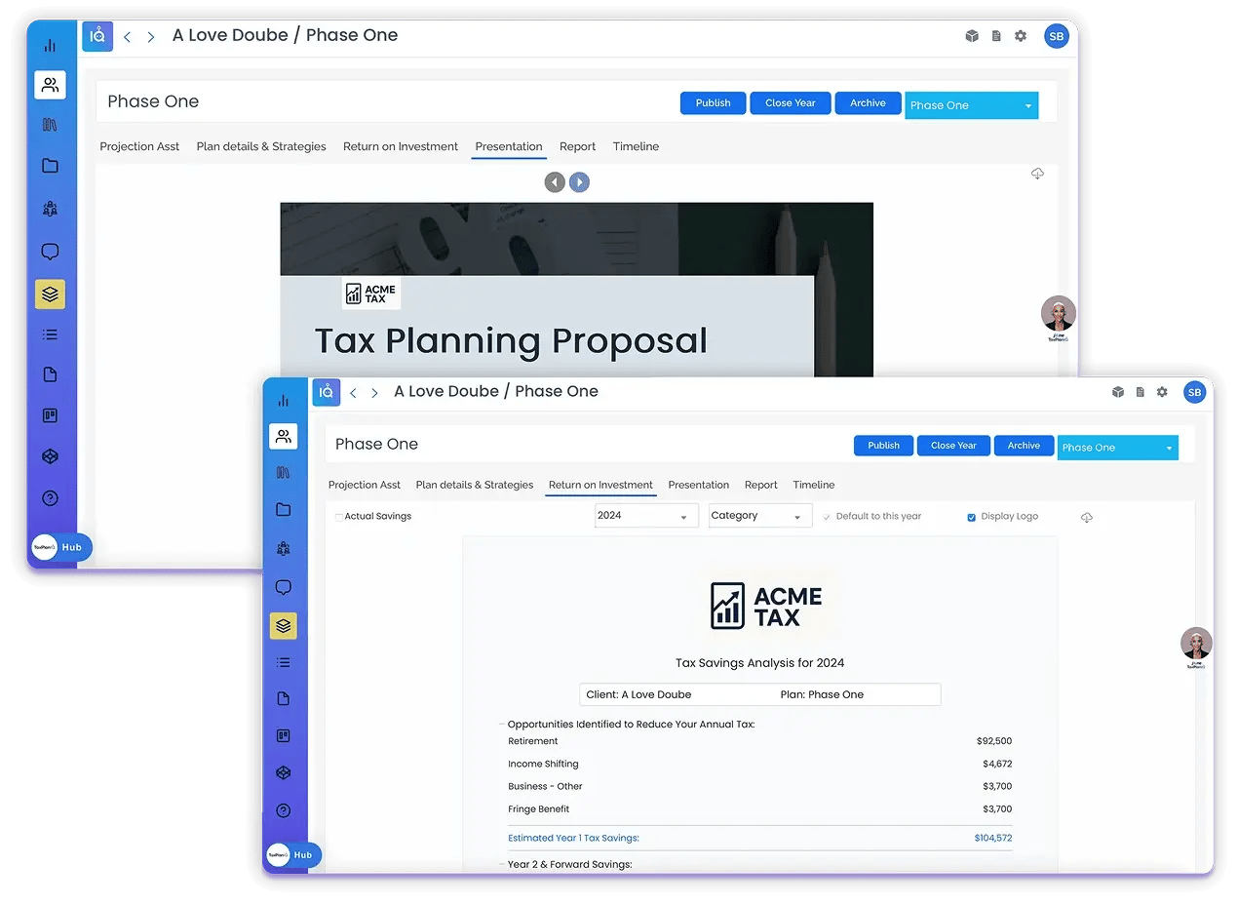Open the 2024 year dropdown
Viewport: 1238px width, 905px height.
pos(646,516)
